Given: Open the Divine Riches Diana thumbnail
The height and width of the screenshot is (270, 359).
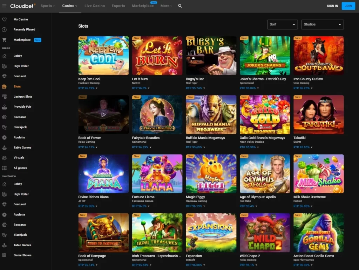Looking at the screenshot, I should 103,173.
